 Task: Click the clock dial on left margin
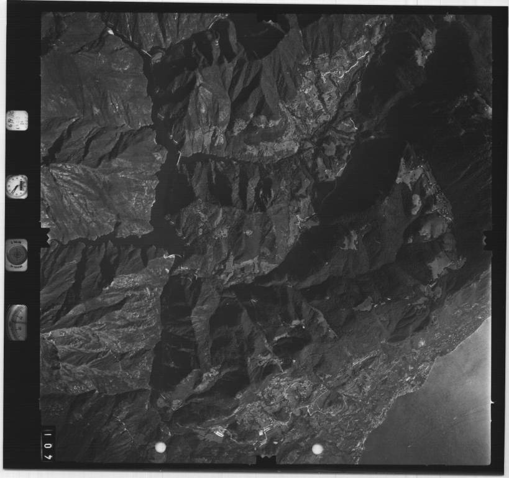click(x=17, y=186)
